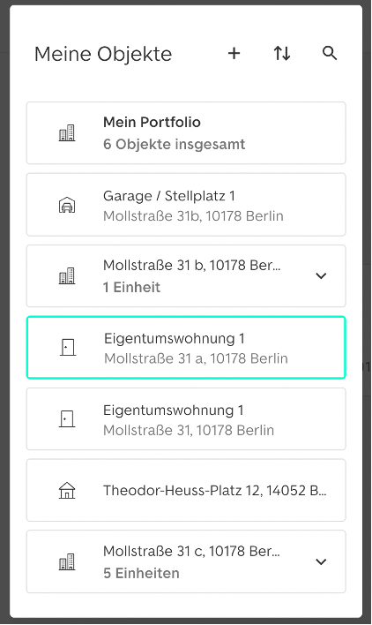The width and height of the screenshot is (372, 625).
Task: Open search with the magnifier icon
Action: coord(330,53)
